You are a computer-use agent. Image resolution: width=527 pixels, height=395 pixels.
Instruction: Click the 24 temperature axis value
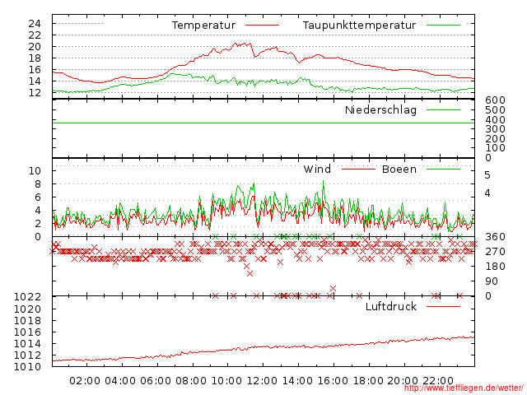pos(35,24)
